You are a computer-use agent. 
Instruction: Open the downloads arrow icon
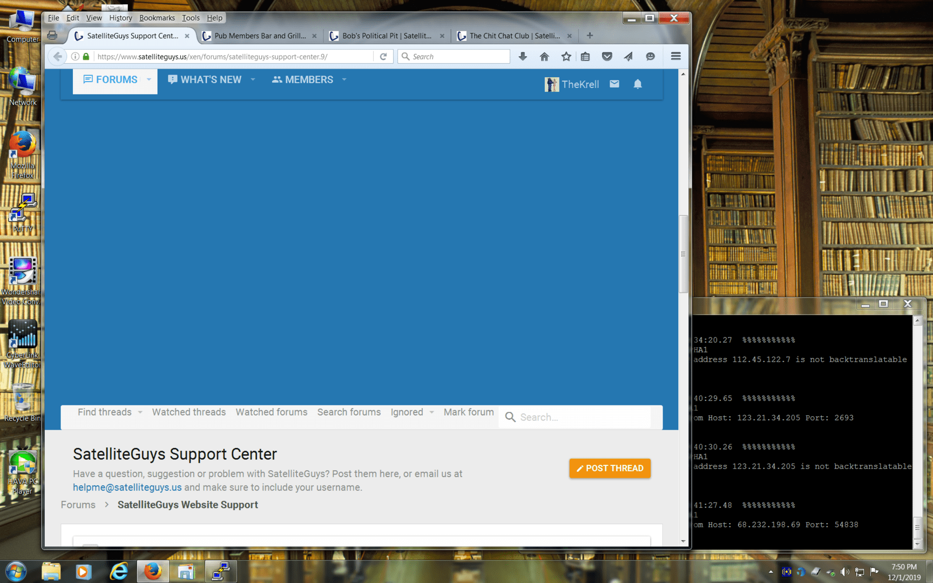pos(523,57)
